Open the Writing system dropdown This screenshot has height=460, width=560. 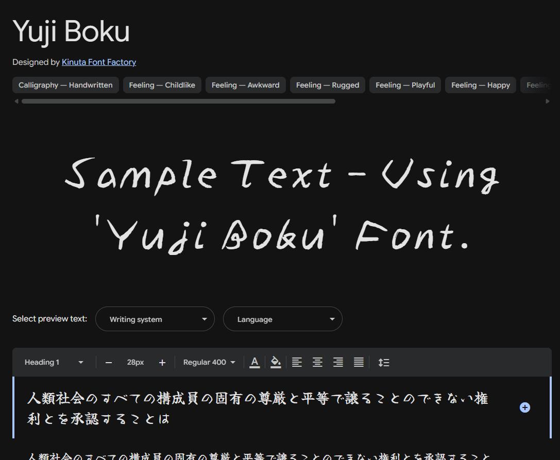tap(155, 319)
